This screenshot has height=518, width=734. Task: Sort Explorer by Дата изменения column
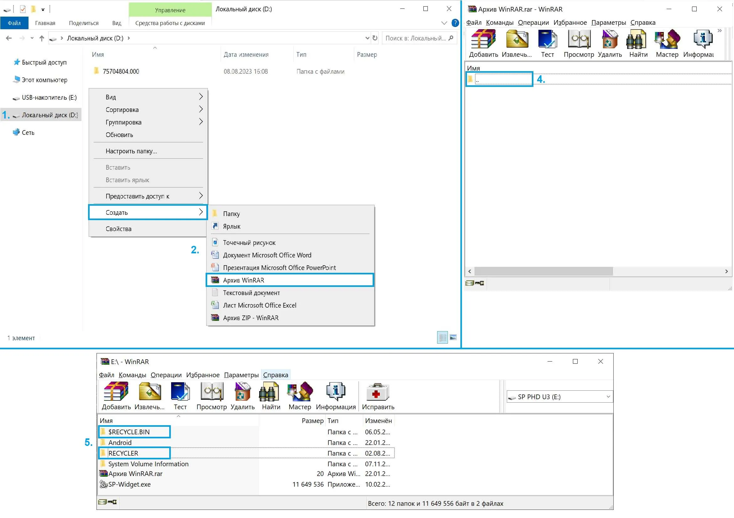point(246,54)
